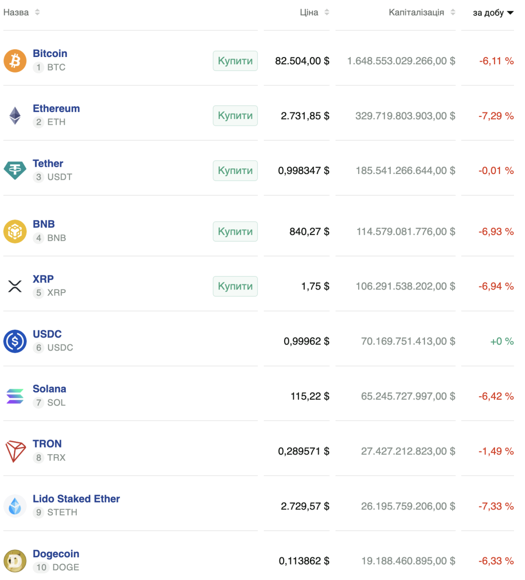The height and width of the screenshot is (580, 525).
Task: Sort table by Ціна column
Action: pyautogui.click(x=314, y=13)
